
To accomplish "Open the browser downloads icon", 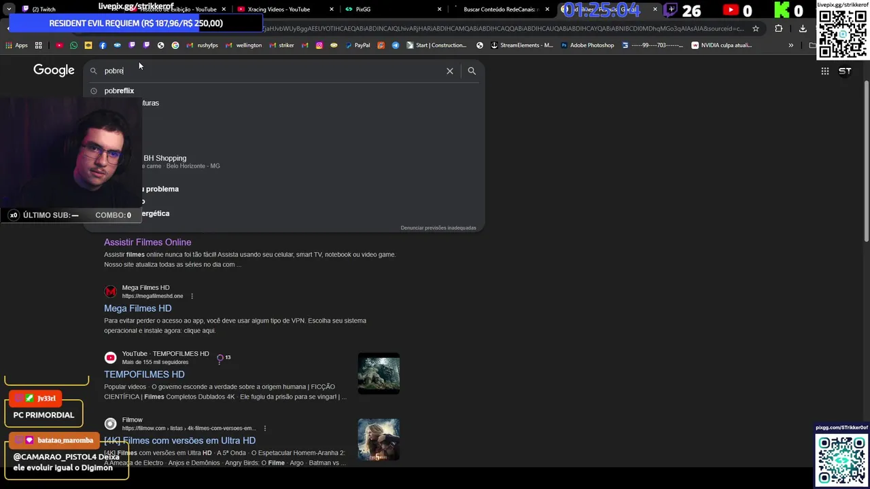I will pos(803,29).
